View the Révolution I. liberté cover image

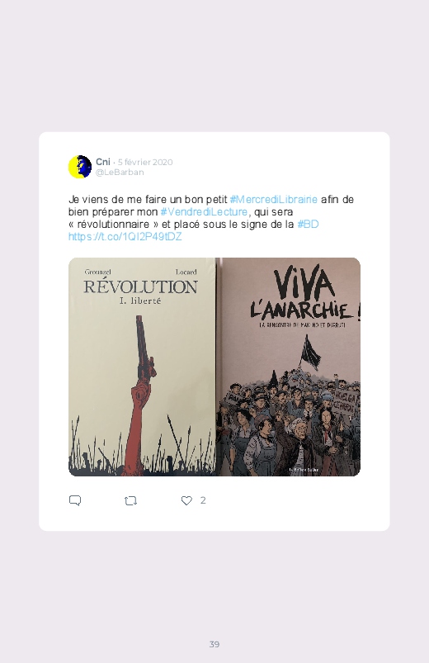click(142, 367)
